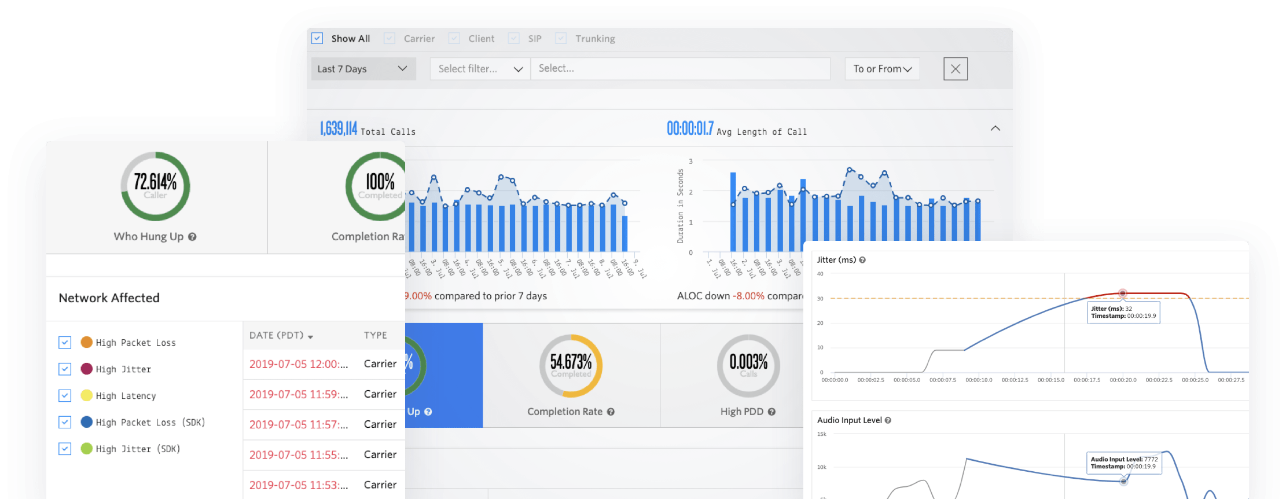
Task: Click yellow High Latency legend dot
Action: [x=86, y=395]
